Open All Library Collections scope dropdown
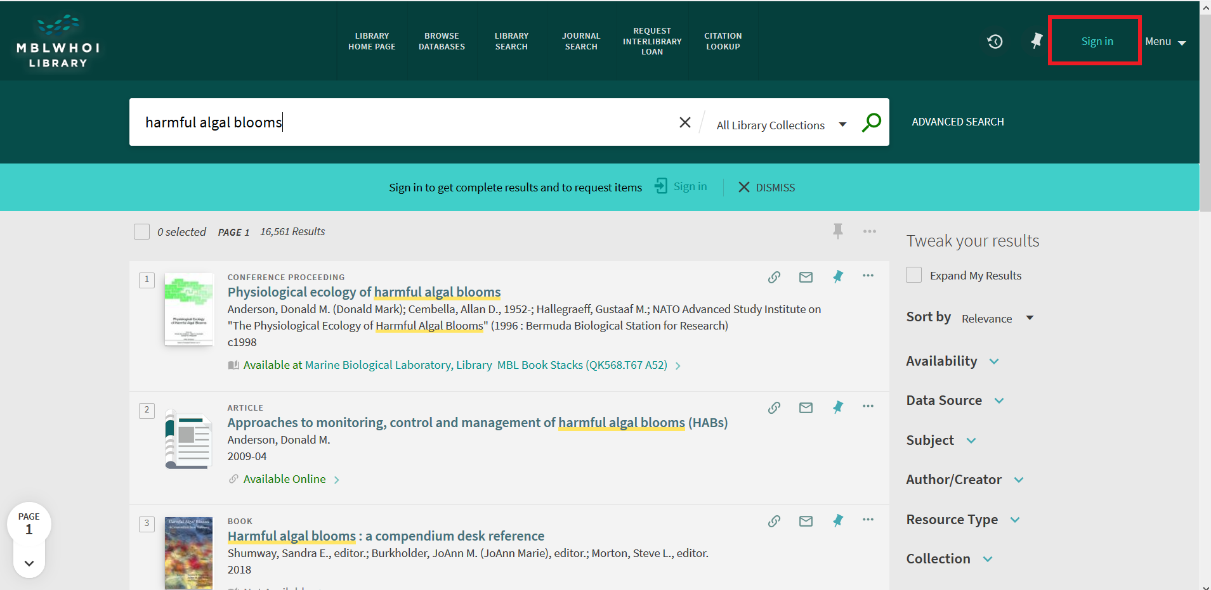 pyautogui.click(x=781, y=125)
